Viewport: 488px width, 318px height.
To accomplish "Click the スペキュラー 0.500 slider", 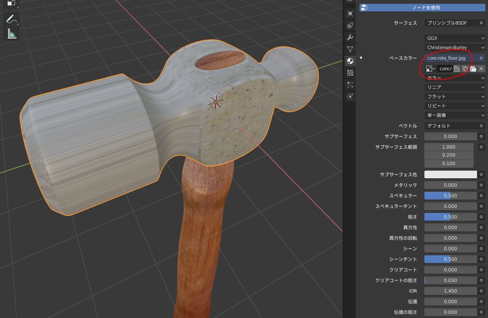I will tap(450, 196).
